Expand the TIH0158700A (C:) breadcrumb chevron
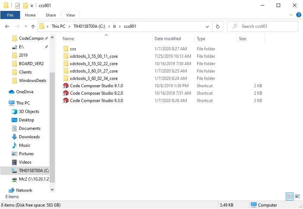The image size is (303, 209). (109, 26)
